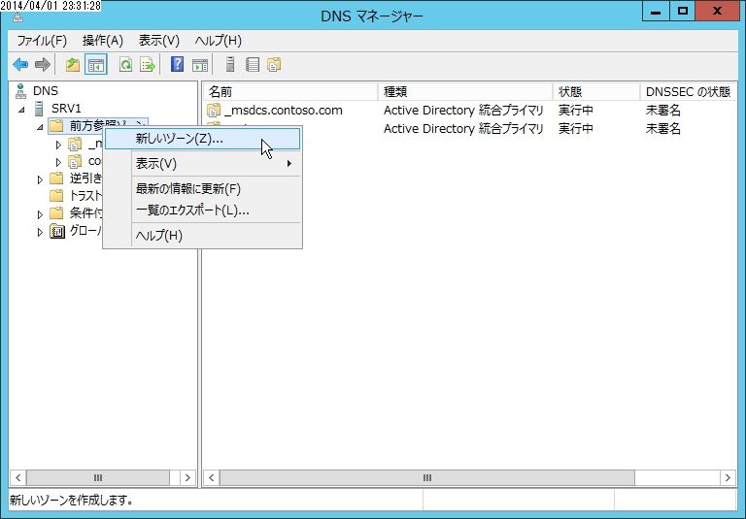Click the New Server toolbar icon
Image resolution: width=746 pixels, height=519 pixels.
click(x=230, y=64)
